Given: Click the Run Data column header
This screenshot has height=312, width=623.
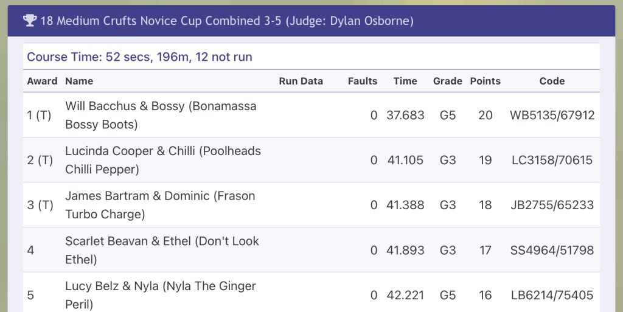Looking at the screenshot, I should coord(301,81).
